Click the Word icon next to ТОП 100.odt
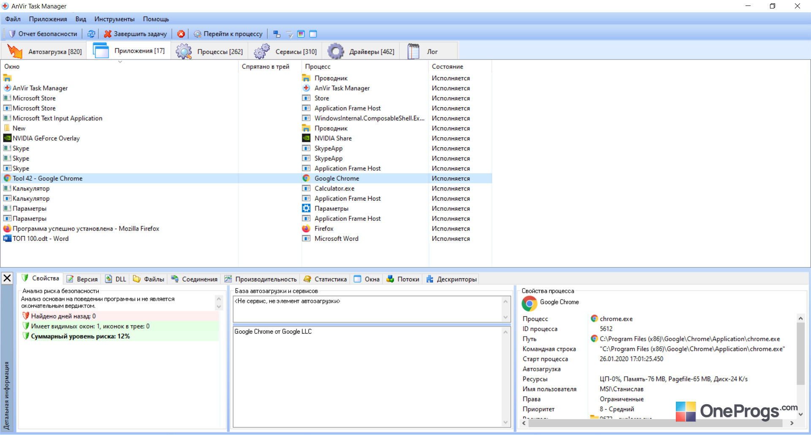811x435 pixels. point(7,239)
